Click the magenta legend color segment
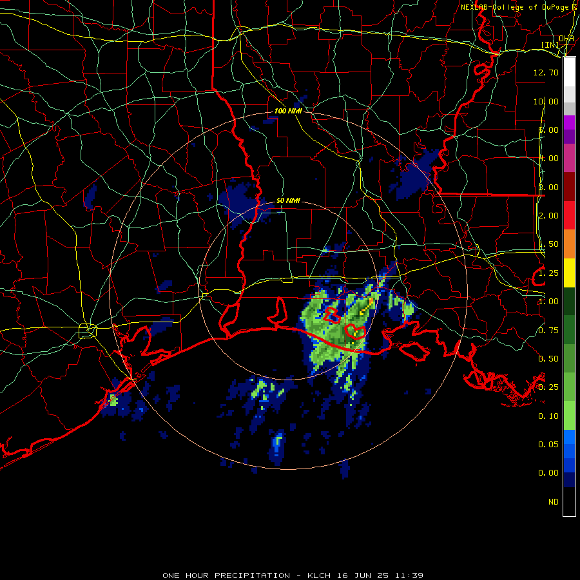This screenshot has height=580, width=580. click(x=569, y=122)
